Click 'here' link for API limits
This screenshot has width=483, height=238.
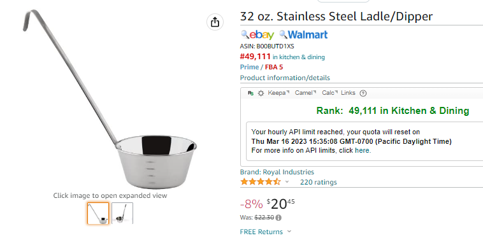click(x=362, y=151)
